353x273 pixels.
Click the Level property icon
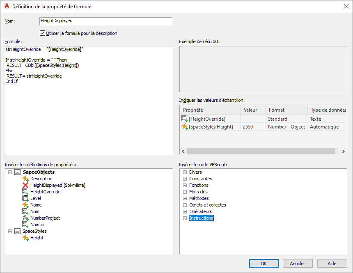tap(25, 198)
